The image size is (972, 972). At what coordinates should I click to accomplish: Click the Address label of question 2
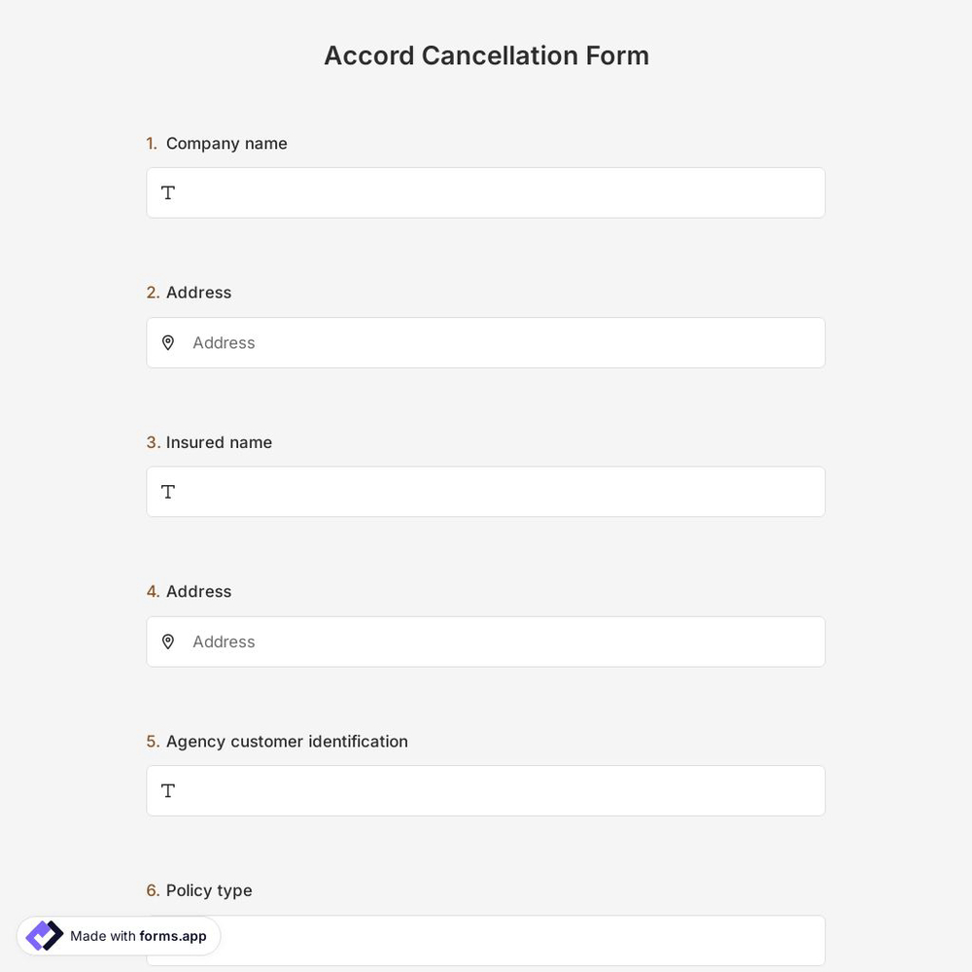coord(198,292)
